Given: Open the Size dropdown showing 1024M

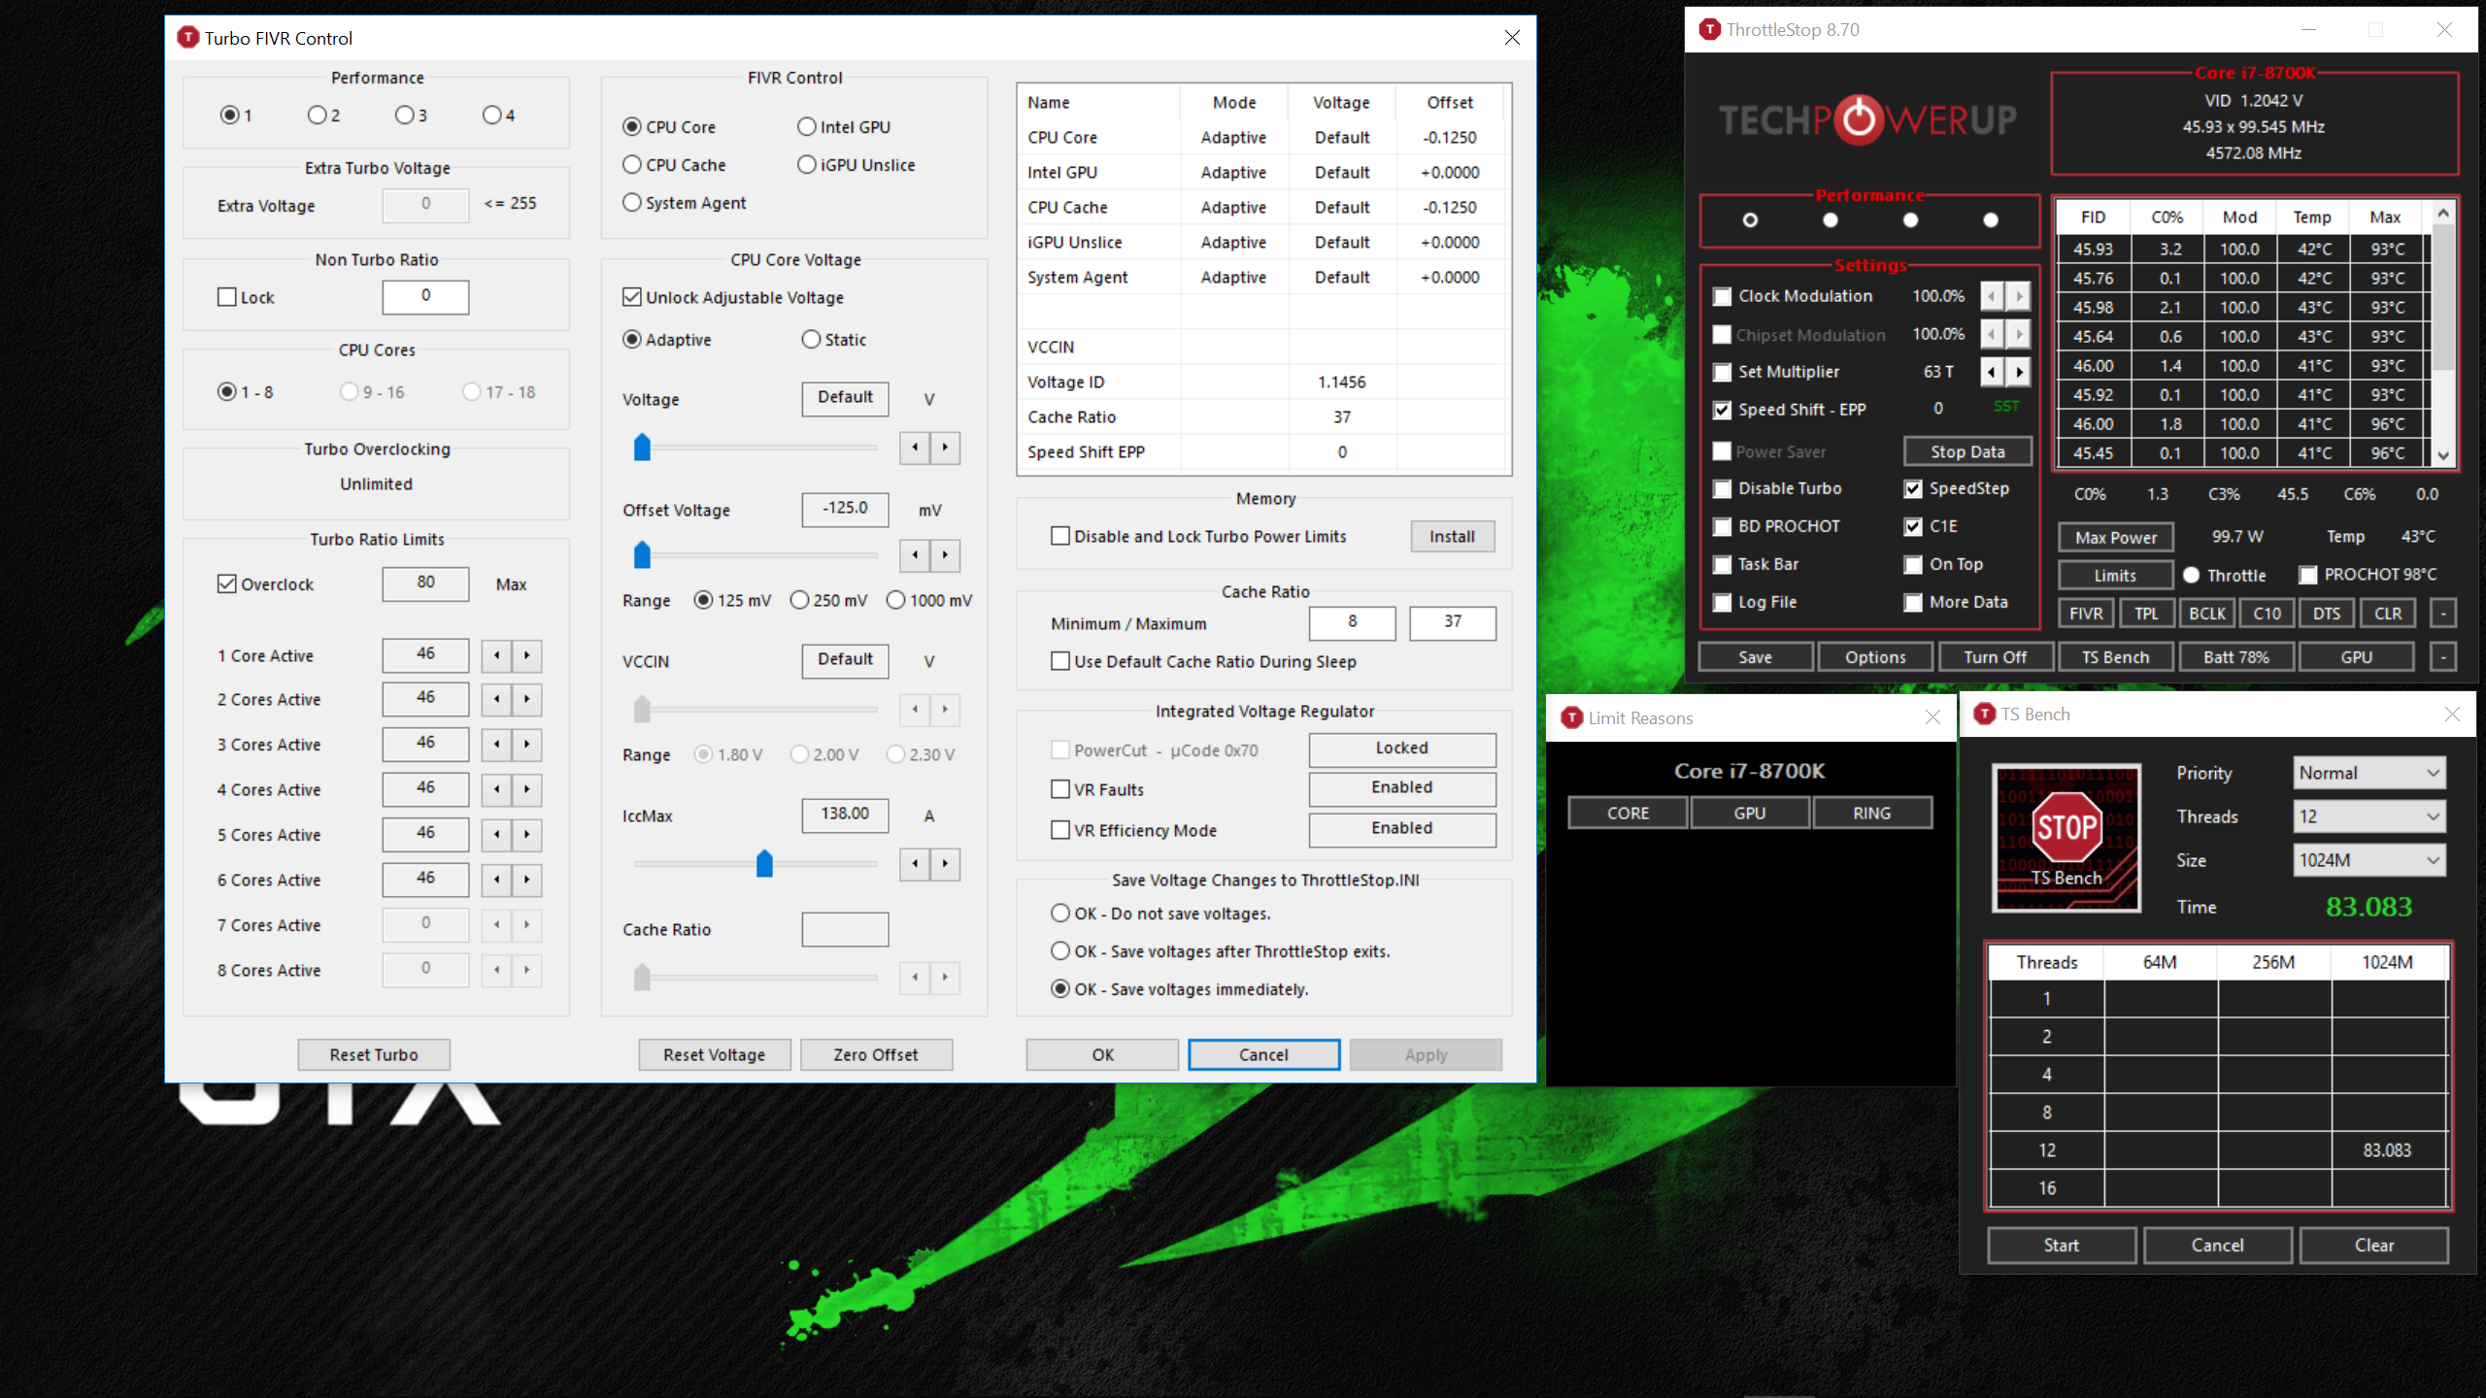Looking at the screenshot, I should click(2368, 860).
